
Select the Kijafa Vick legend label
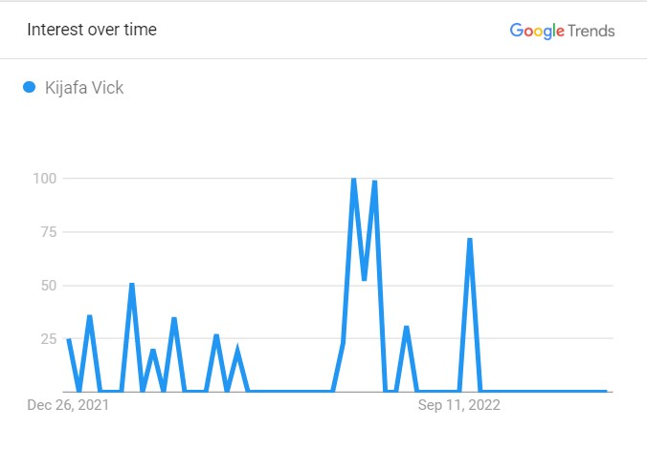(x=84, y=88)
